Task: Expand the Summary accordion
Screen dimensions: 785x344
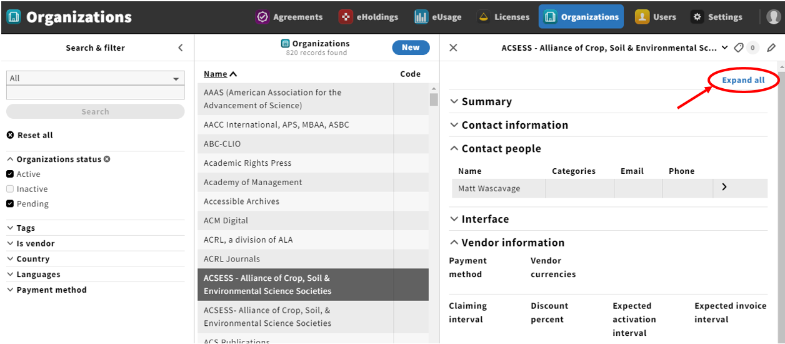Action: [481, 101]
